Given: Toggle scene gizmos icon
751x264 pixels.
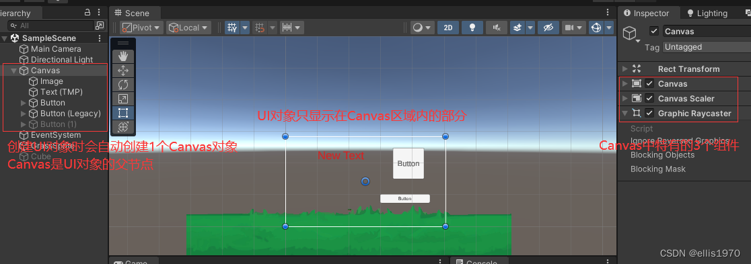Looking at the screenshot, I should click(596, 28).
